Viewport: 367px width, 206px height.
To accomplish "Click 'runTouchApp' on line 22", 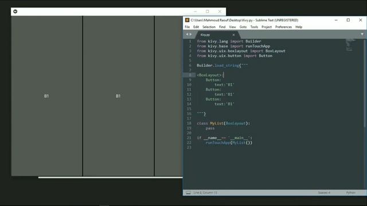I will [x=218, y=142].
